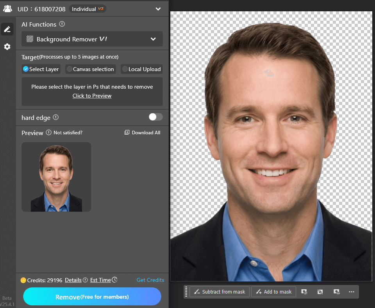This screenshot has width=375, height=308.
Task: Click the Not satisfied info icon
Action: click(49, 133)
